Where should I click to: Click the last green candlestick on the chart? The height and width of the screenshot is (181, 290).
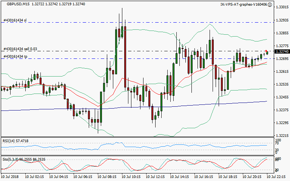267,53
